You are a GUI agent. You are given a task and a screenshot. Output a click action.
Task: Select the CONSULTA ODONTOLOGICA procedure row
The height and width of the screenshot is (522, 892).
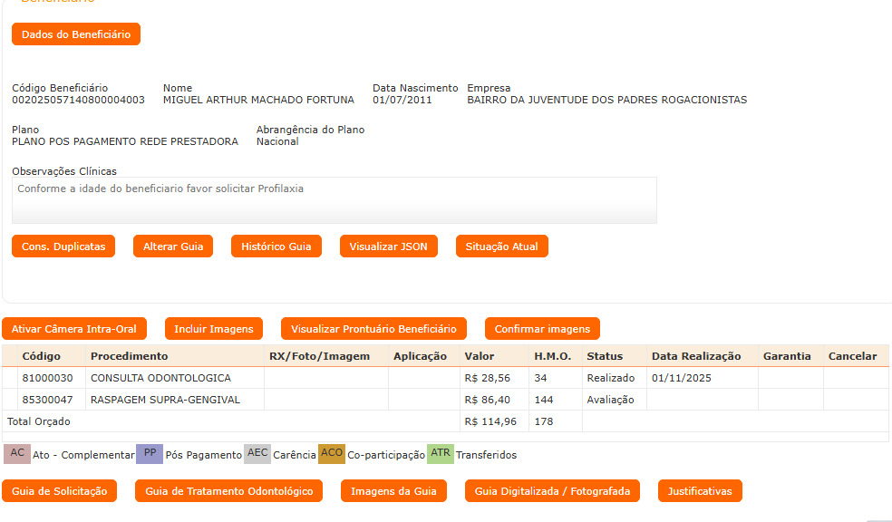[x=160, y=378]
